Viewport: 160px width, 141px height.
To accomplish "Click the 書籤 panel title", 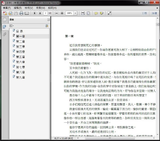I will (12, 19).
